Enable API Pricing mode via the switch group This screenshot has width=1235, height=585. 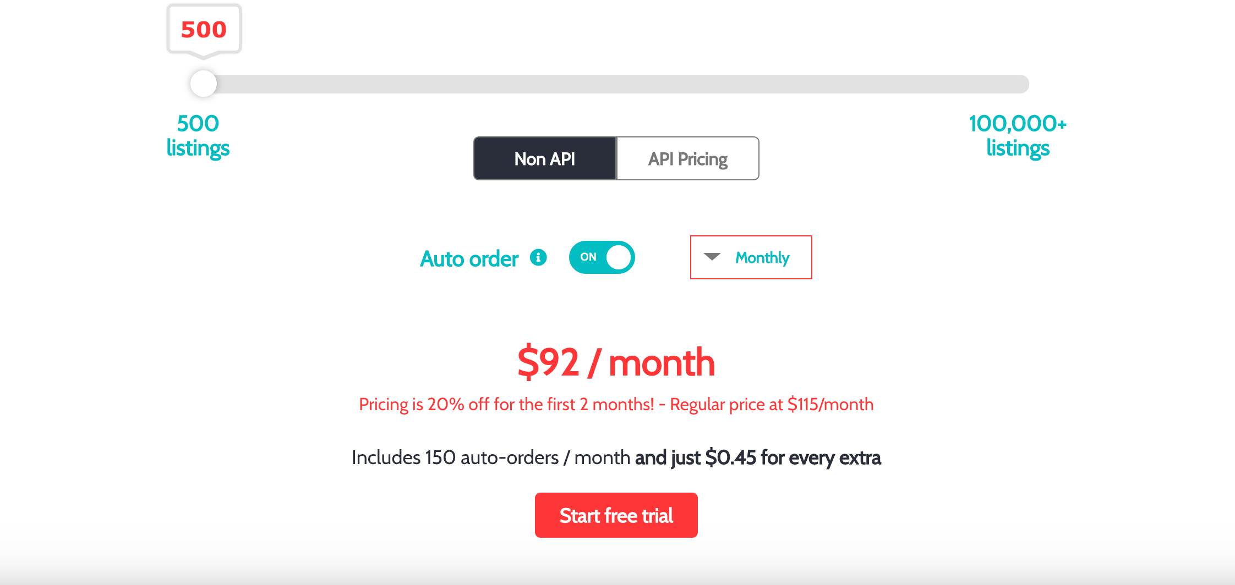(x=688, y=158)
